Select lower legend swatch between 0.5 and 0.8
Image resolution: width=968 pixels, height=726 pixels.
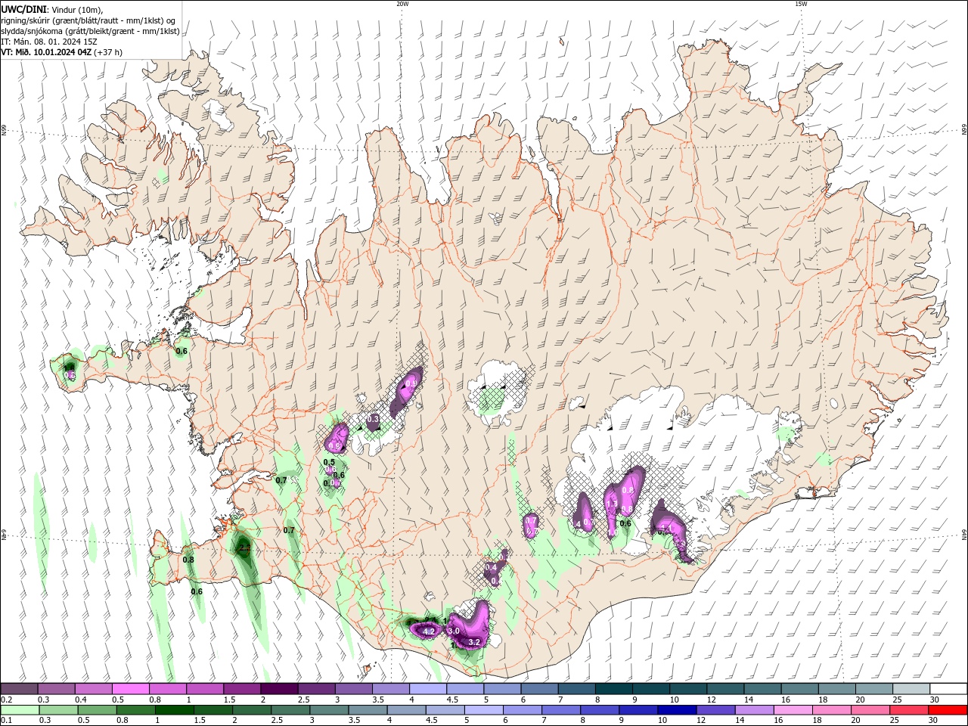(x=98, y=711)
